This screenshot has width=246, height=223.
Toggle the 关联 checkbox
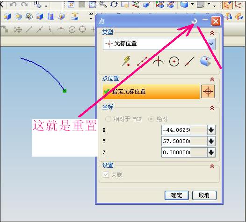(106, 174)
